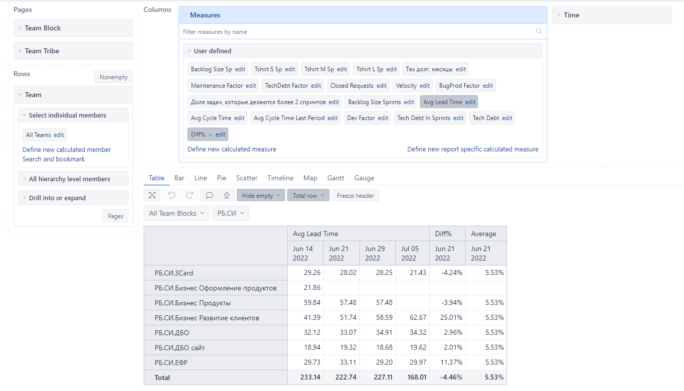This screenshot has height=391, width=684.
Task: Click the expand-to-fullscreen icon above the table
Action: coord(152,195)
